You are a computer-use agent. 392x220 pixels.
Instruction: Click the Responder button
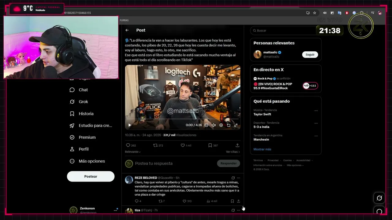tap(228, 163)
